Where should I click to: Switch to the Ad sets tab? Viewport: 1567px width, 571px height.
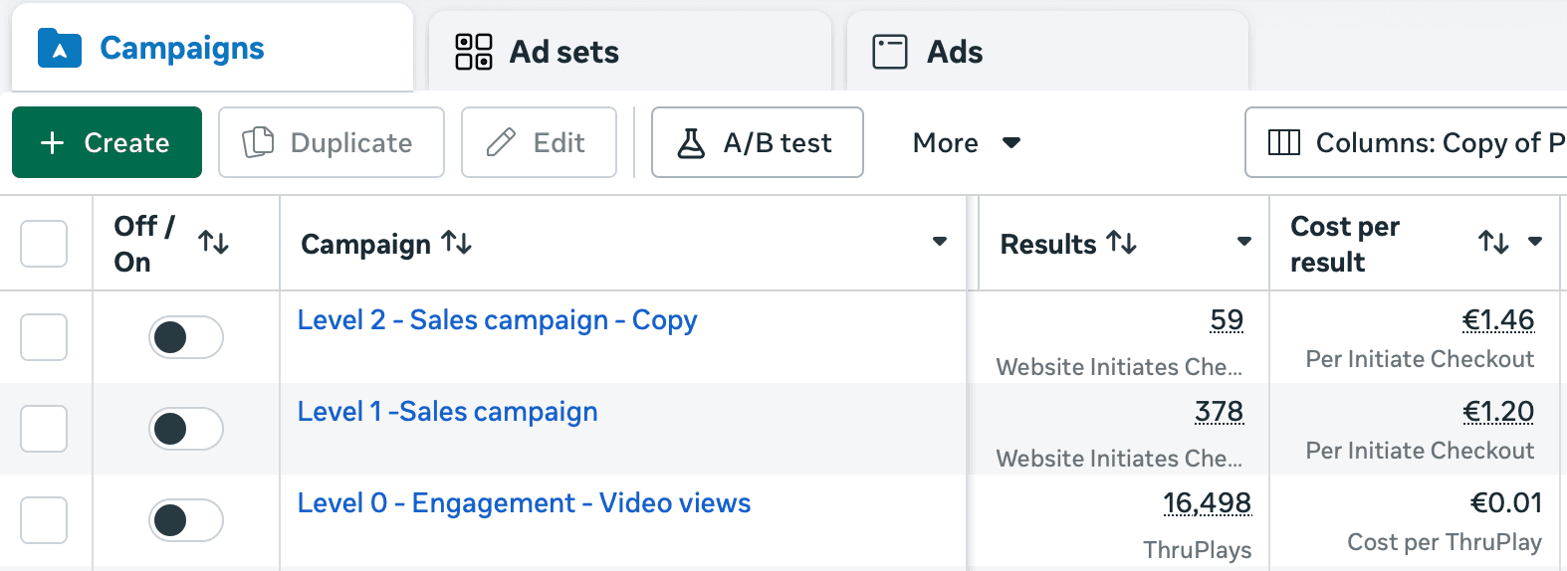[629, 52]
